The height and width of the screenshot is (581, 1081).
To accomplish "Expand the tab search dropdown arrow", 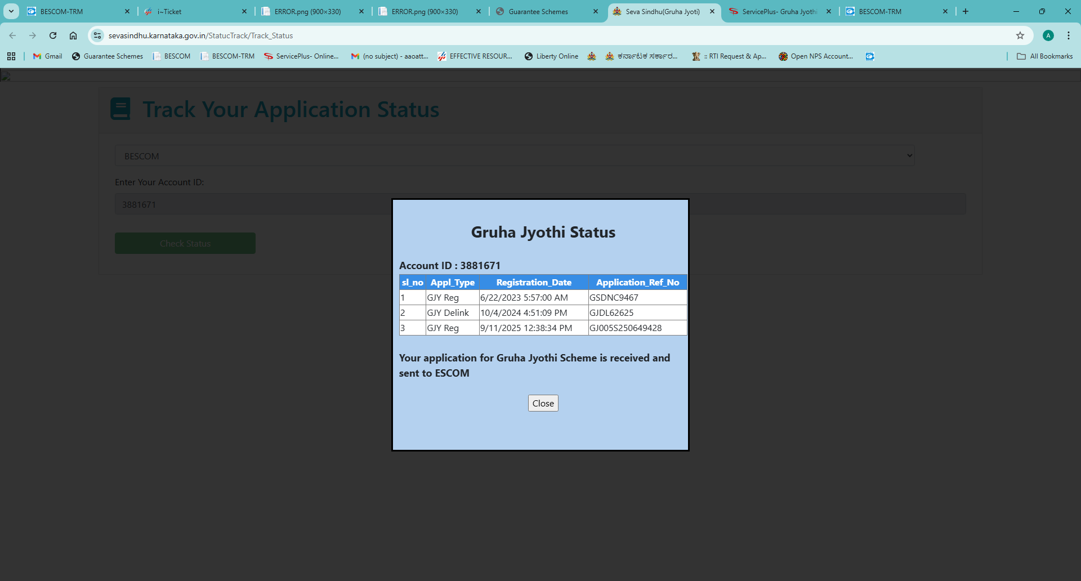I will [x=11, y=11].
